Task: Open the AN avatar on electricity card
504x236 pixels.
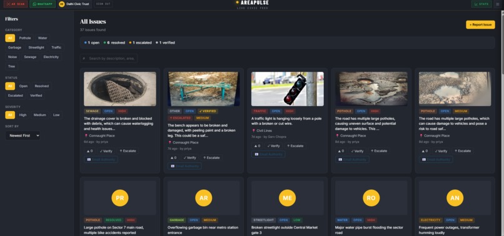Action: (x=455, y=198)
